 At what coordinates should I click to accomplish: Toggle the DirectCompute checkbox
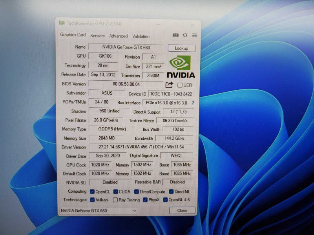[137, 192]
